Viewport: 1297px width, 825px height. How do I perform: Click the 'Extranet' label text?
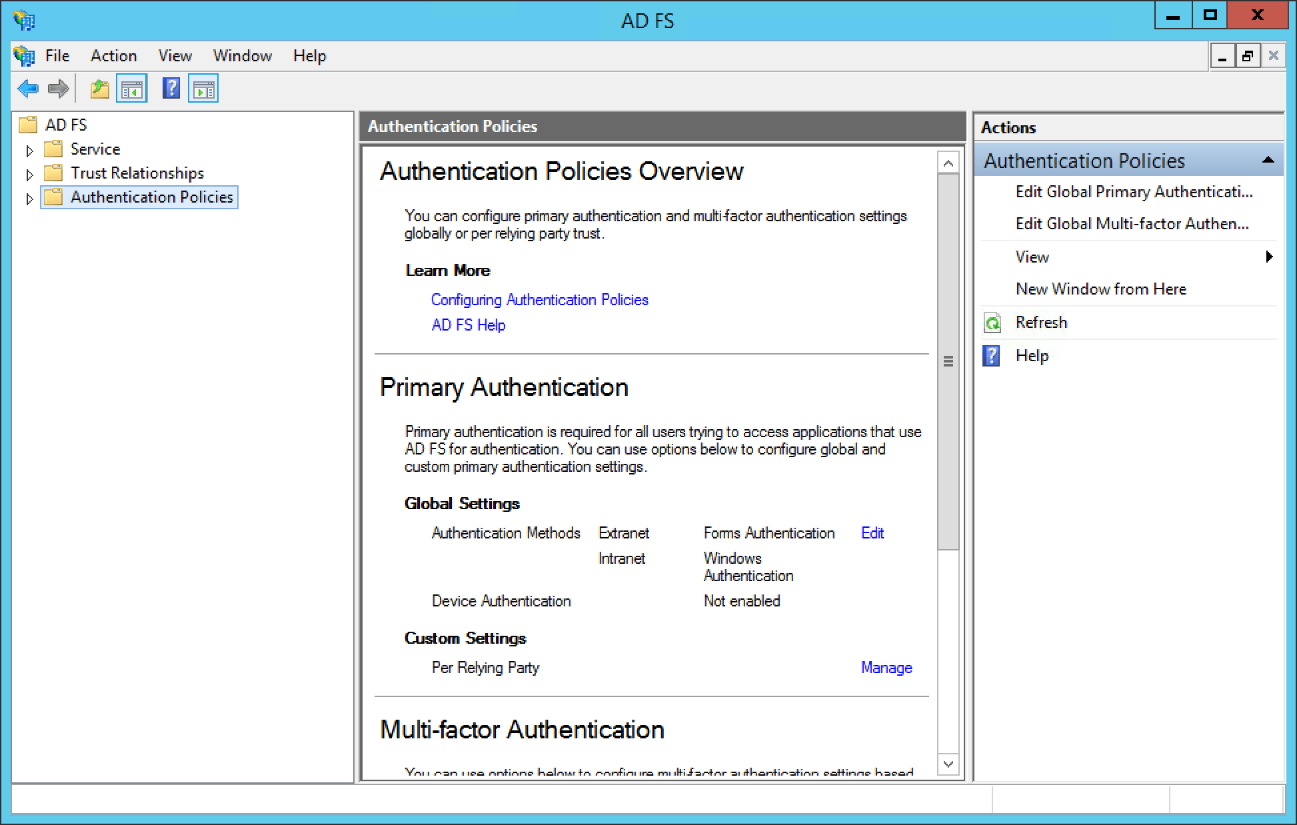click(x=624, y=533)
